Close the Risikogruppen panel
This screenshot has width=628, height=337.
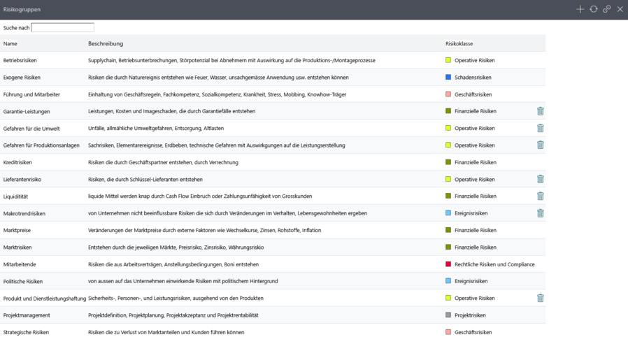click(620, 9)
